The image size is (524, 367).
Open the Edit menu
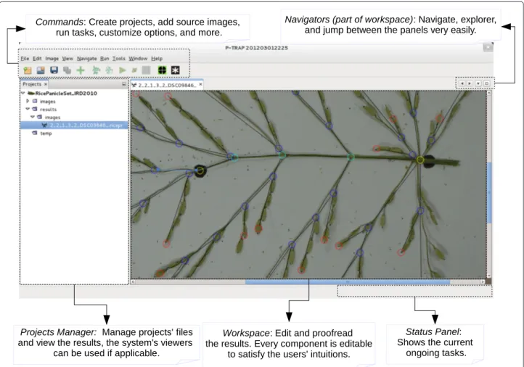(x=37, y=59)
